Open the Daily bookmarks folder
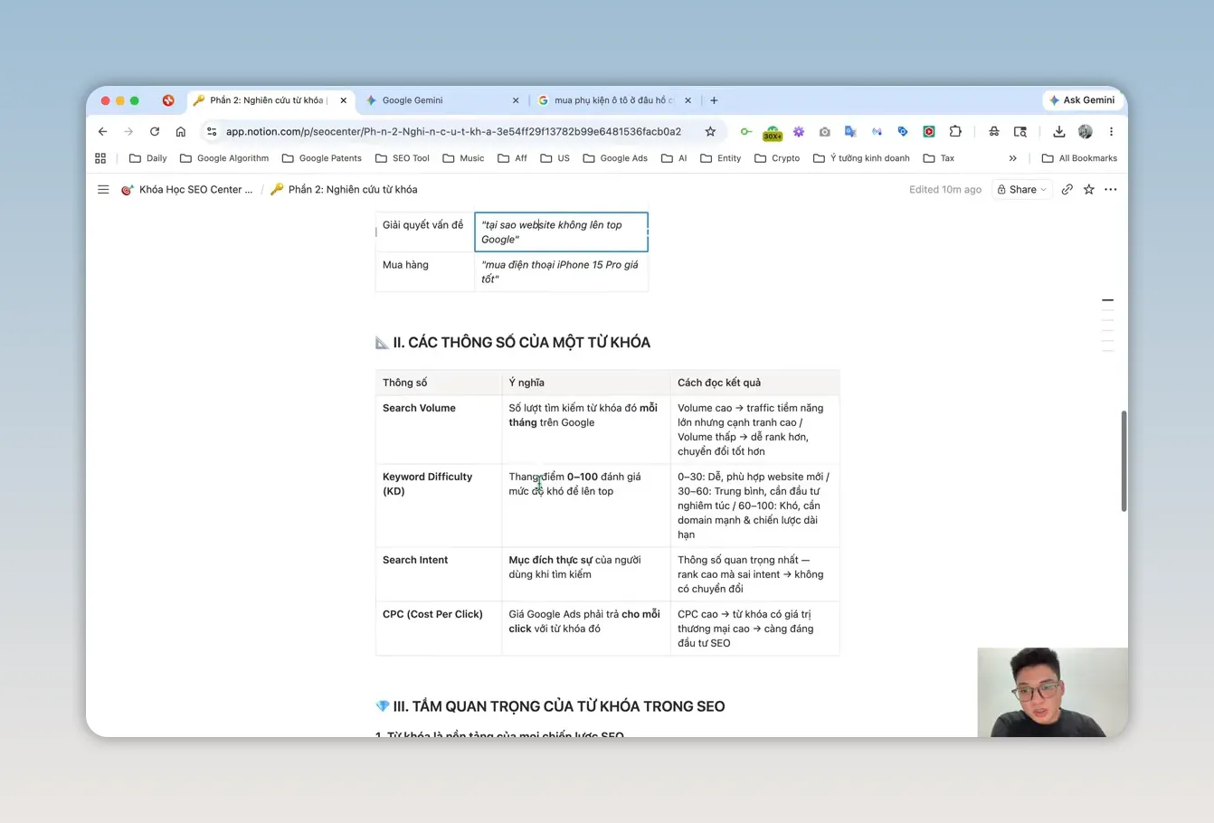The height and width of the screenshot is (823, 1214). [x=148, y=158]
